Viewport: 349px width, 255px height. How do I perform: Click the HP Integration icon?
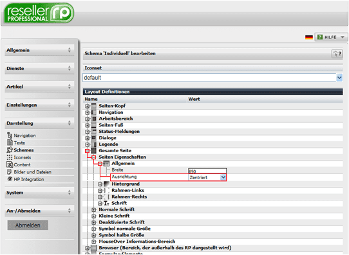point(10,179)
